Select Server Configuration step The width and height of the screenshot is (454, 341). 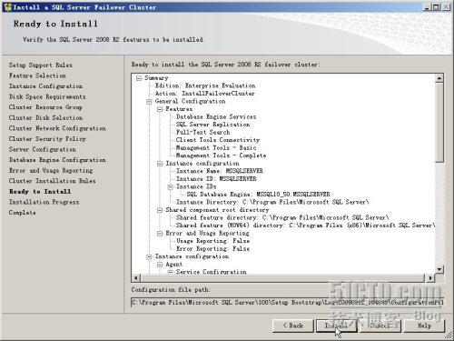(43, 149)
